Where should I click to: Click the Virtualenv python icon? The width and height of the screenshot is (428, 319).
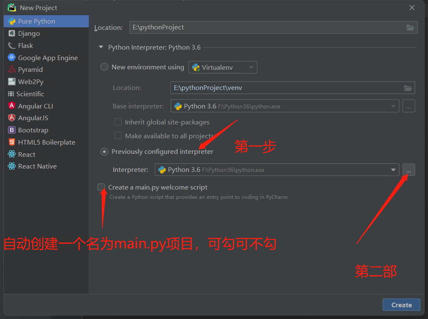[x=196, y=67]
